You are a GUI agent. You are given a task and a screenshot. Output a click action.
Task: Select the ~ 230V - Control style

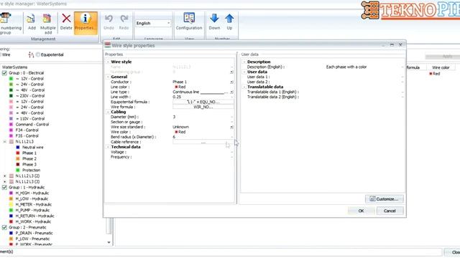[30, 95]
